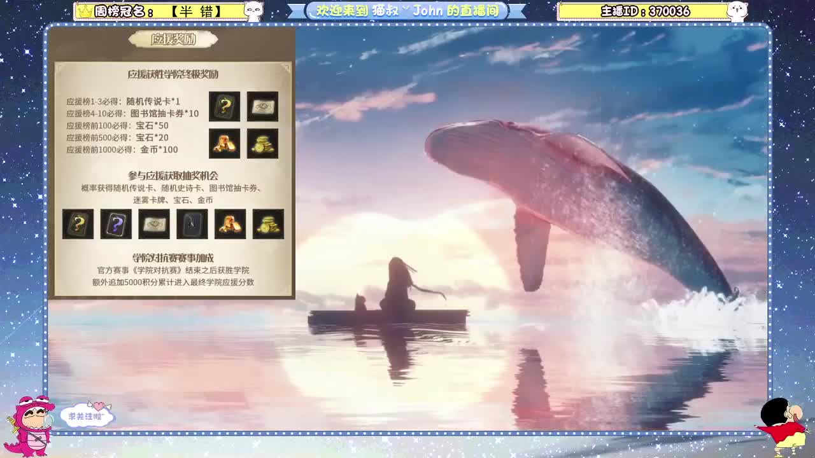Click the heading 学院对抗赛赛事加成
Viewport: 815px width, 458px height.
173,258
